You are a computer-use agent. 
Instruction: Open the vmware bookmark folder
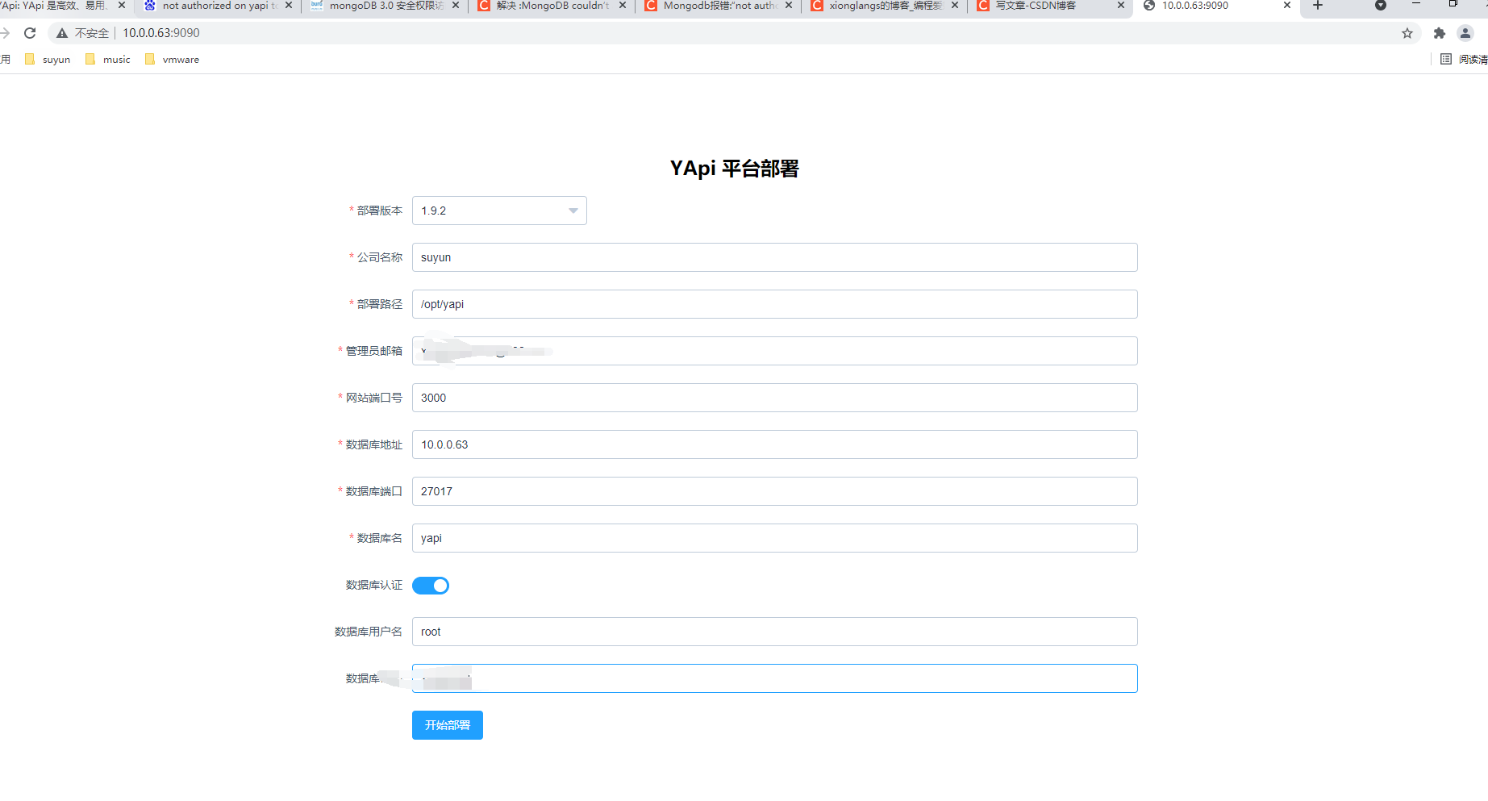pos(172,59)
